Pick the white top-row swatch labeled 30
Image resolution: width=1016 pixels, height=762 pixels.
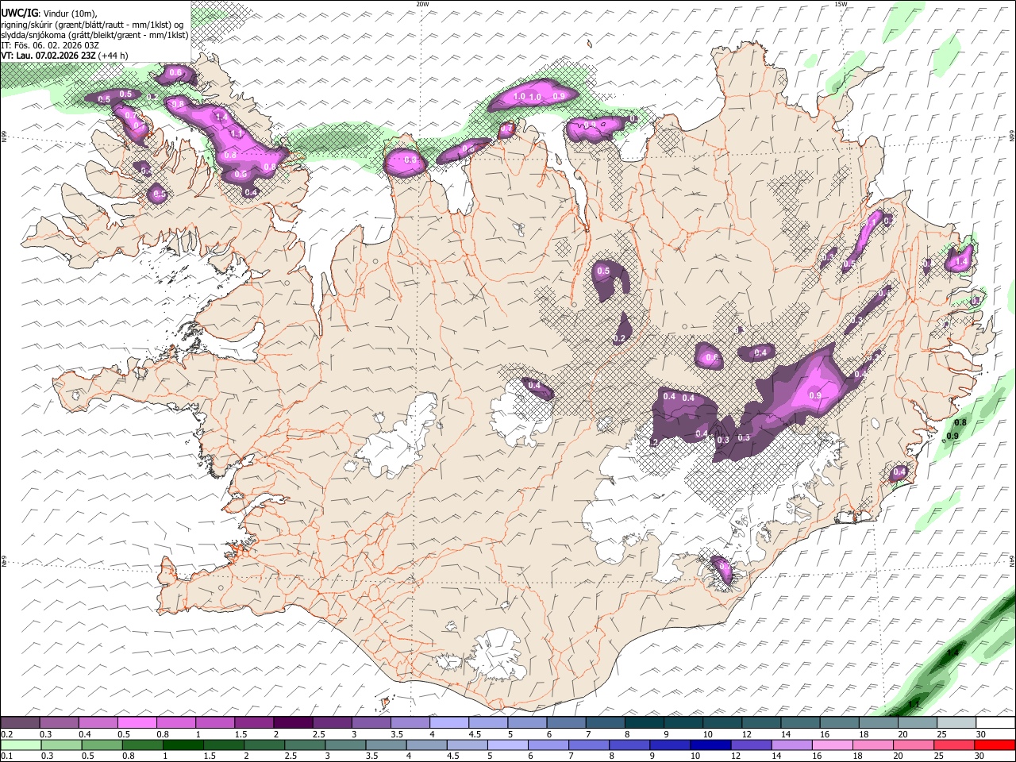[x=995, y=722]
